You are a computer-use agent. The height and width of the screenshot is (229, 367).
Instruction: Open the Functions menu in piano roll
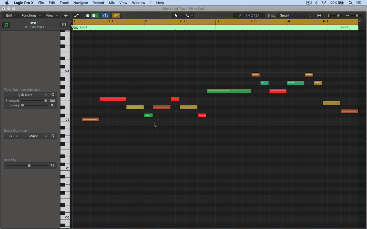tap(31, 16)
